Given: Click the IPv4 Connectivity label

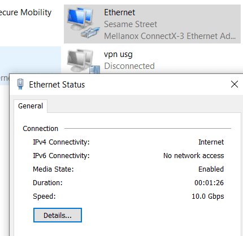Looking at the screenshot, I should [x=61, y=142].
